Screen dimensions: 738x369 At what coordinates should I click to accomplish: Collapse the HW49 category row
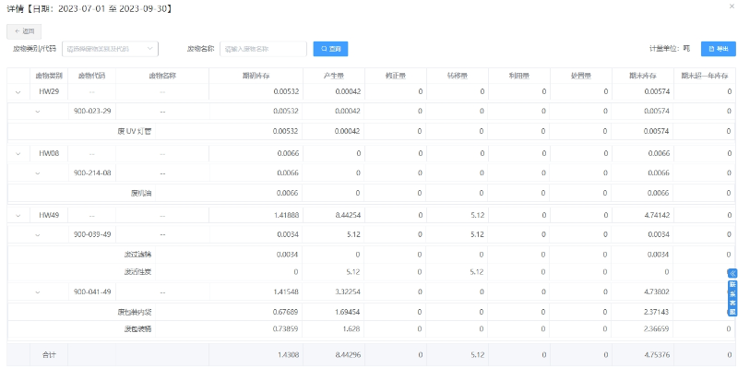tap(18, 215)
